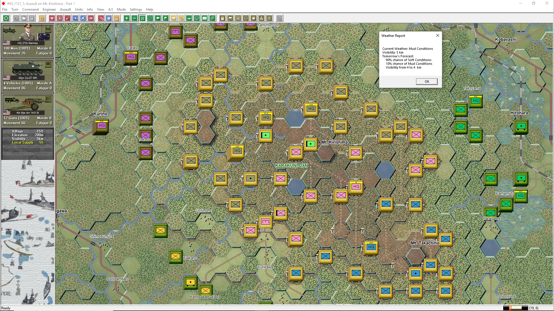This screenshot has height=311, width=554.
Task: Click the ammunition bullets toolbar icon
Action: [254, 18]
